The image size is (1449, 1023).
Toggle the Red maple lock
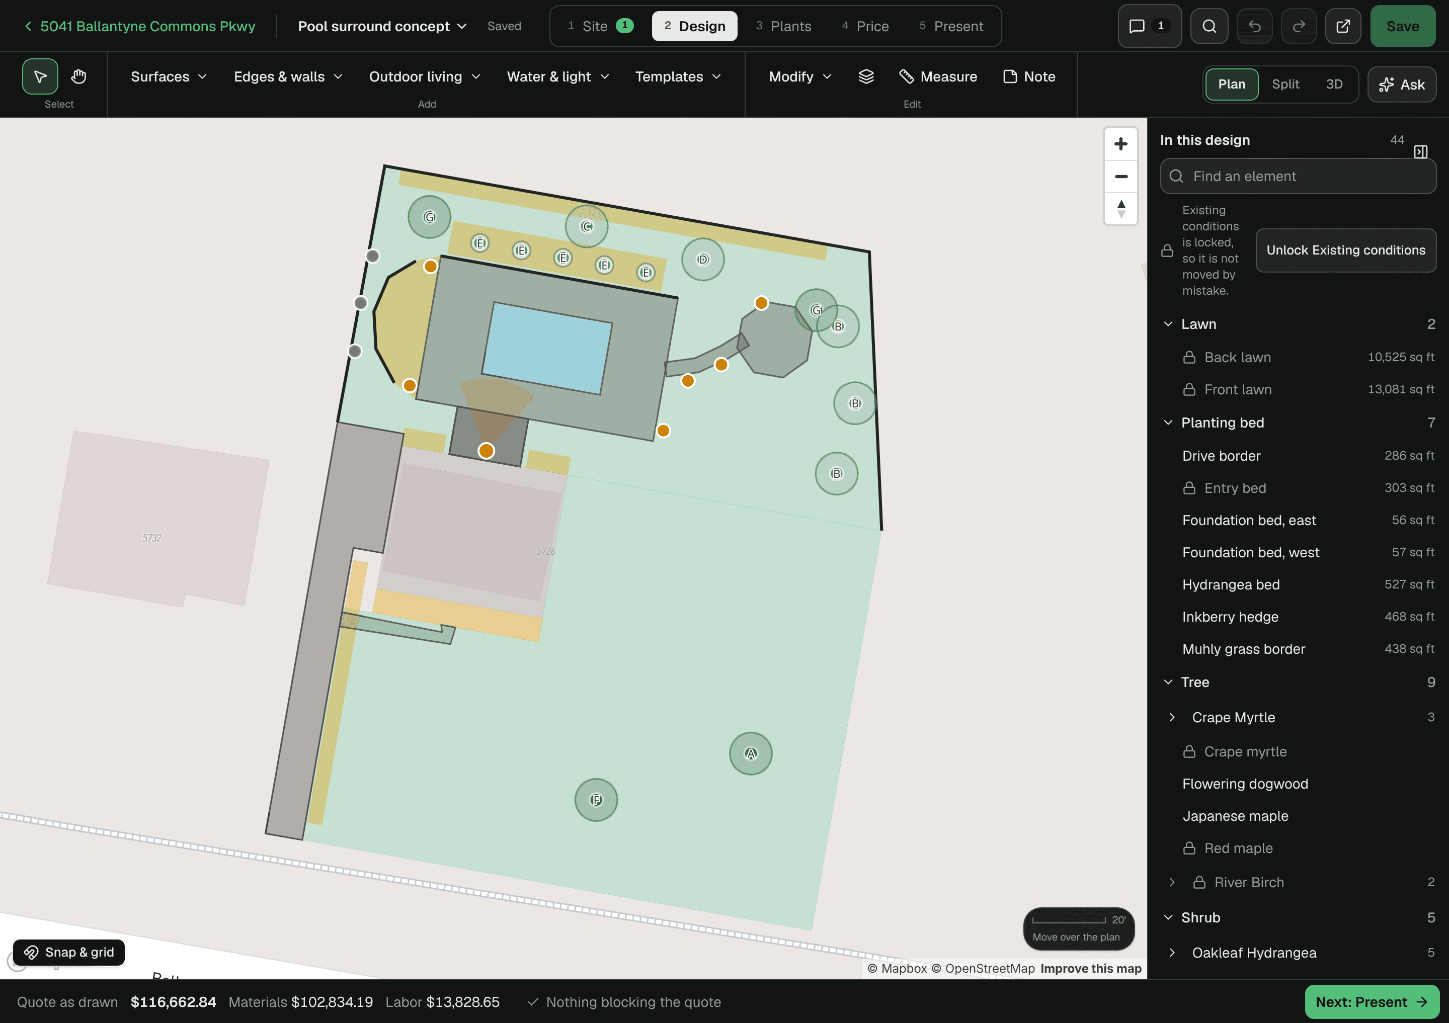(1189, 848)
